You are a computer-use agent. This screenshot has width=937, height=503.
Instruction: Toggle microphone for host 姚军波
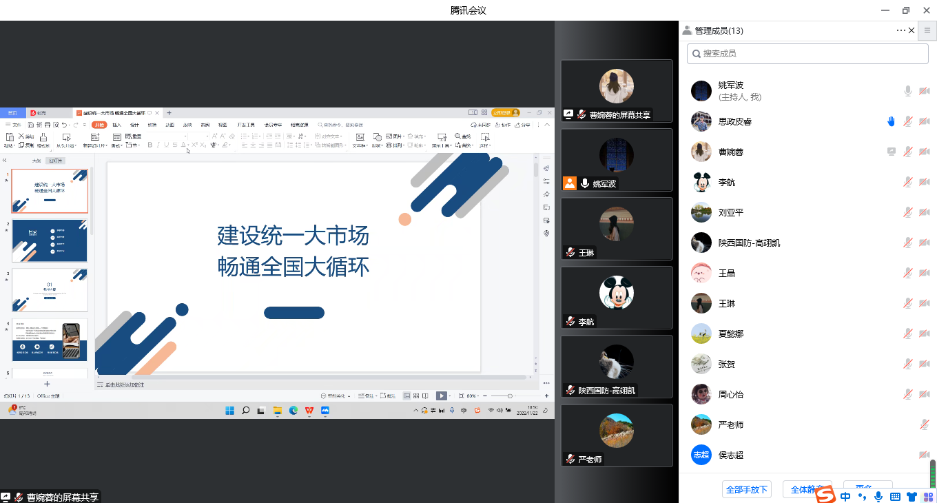(x=908, y=91)
